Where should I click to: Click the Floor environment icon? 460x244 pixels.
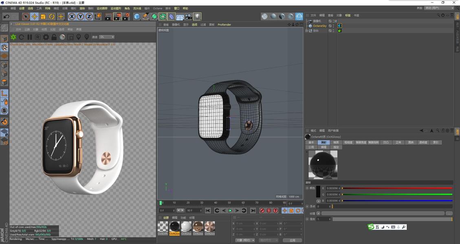pyautogui.click(x=180, y=16)
